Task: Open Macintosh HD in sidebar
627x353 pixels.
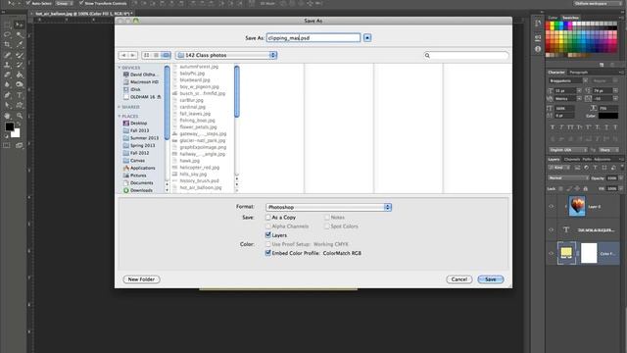Action: [141, 82]
